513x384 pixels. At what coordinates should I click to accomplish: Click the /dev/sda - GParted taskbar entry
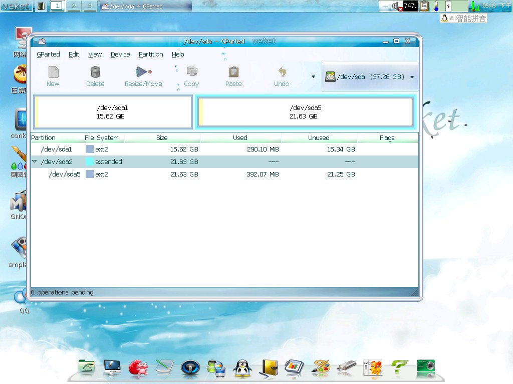[x=145, y=6]
